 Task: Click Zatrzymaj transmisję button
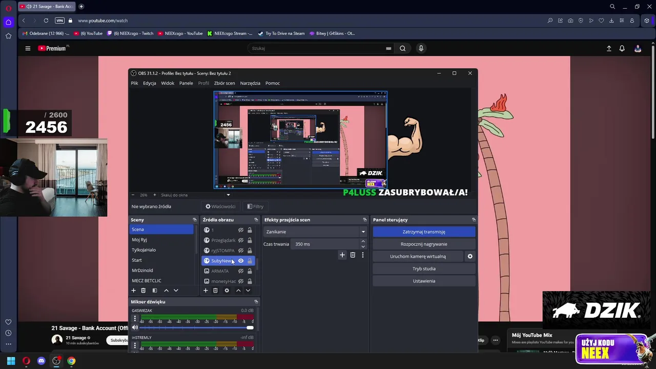(424, 232)
